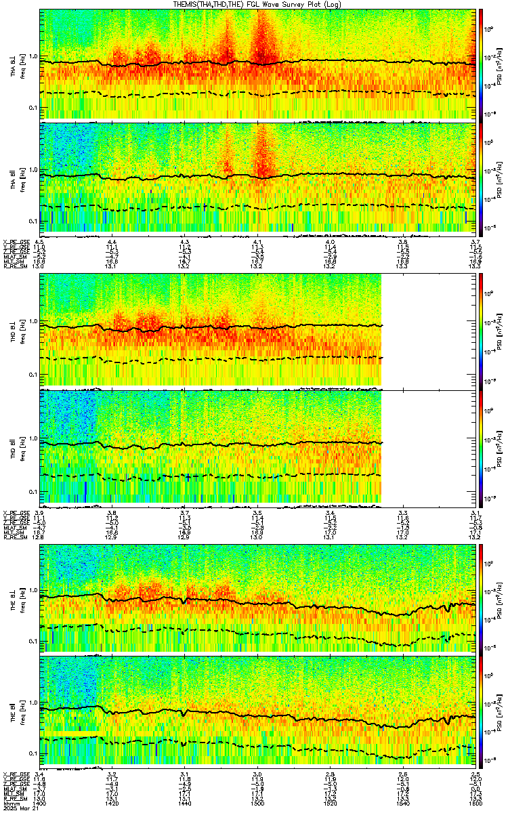Click the first X_RE_GSE value '3.9' under the THD panels
Viewport: 508px width, 813px height.
[40, 513]
